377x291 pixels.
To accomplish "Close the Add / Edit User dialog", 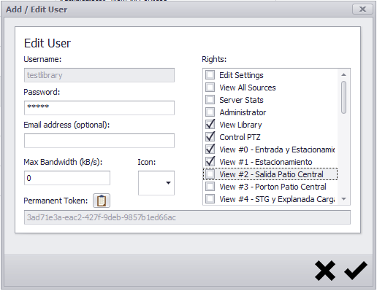I will (362, 9).
